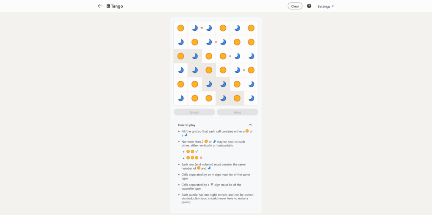The image size is (432, 215).
Task: Click the Tango title in the header
Action: pyautogui.click(x=117, y=6)
